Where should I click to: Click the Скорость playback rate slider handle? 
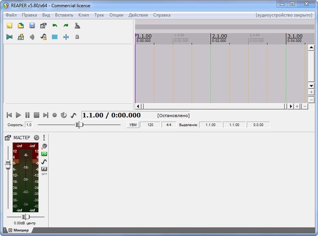(78, 125)
